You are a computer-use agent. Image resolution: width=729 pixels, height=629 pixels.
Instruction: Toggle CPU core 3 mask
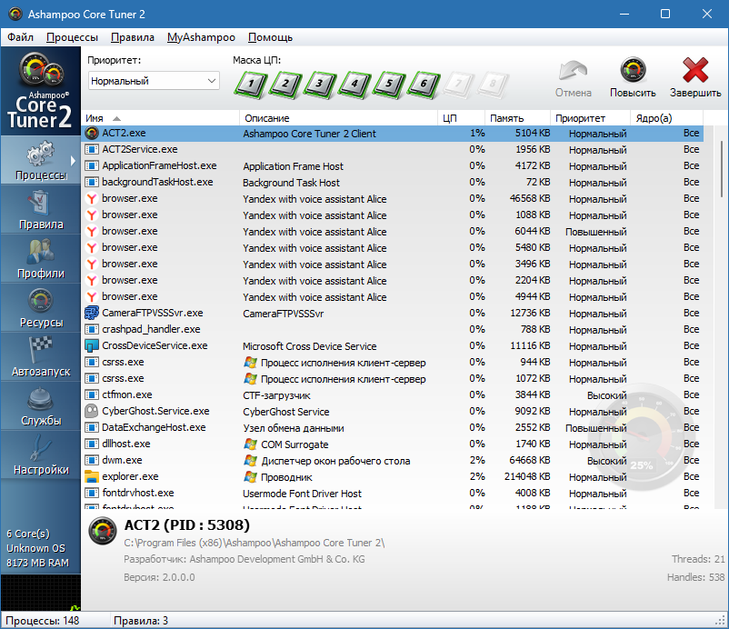coord(320,85)
